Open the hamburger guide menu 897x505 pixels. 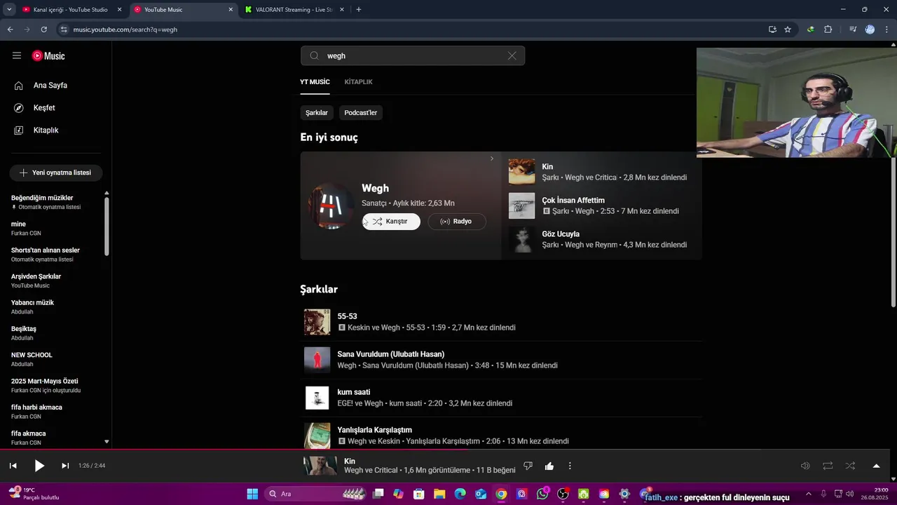(17, 55)
